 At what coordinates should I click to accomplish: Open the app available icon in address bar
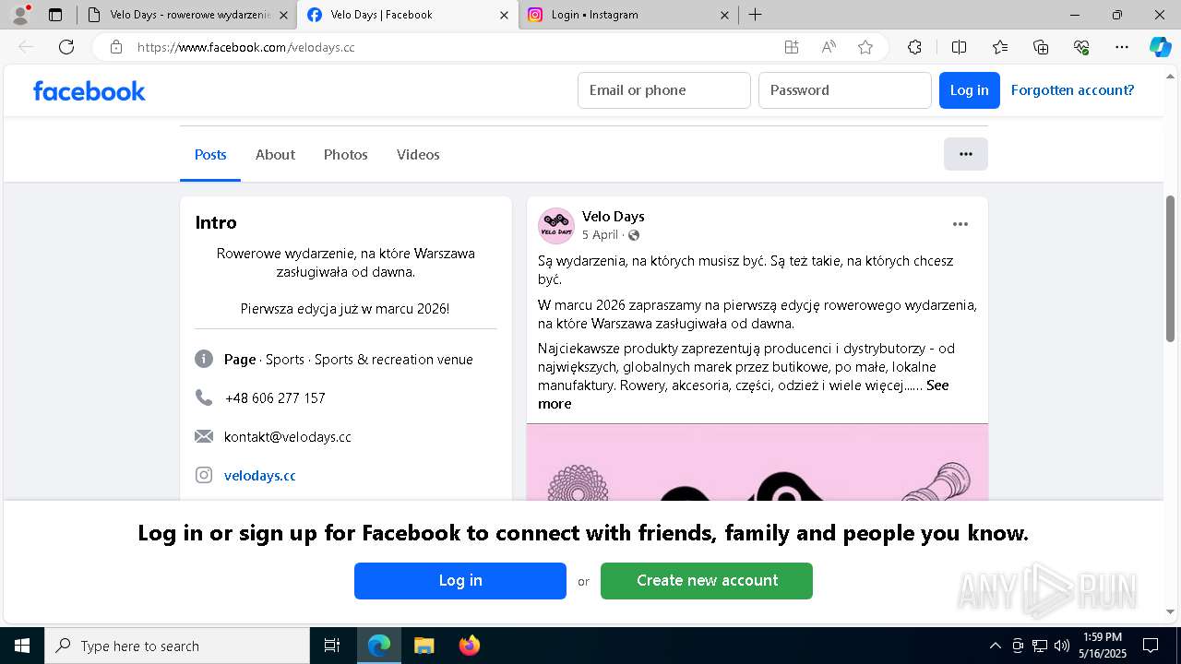click(x=792, y=47)
